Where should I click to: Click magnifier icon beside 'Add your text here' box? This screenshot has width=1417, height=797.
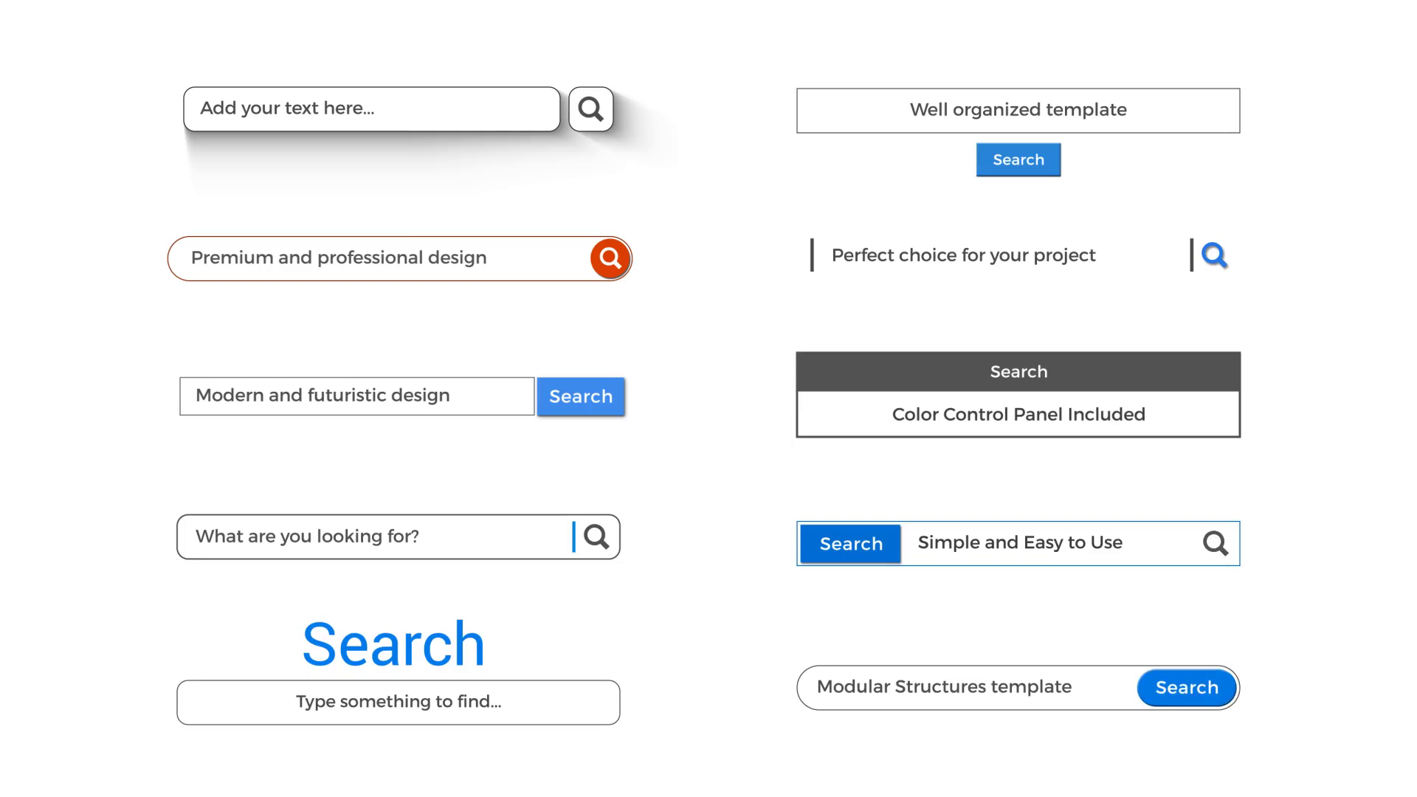pos(590,109)
